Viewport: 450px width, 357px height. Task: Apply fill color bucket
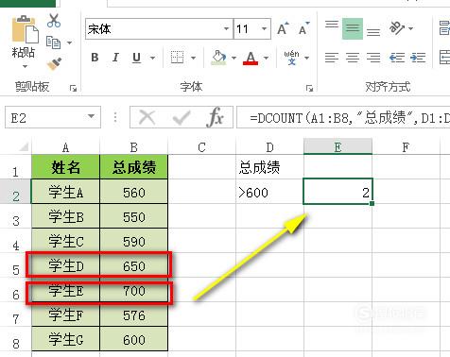coord(219,58)
